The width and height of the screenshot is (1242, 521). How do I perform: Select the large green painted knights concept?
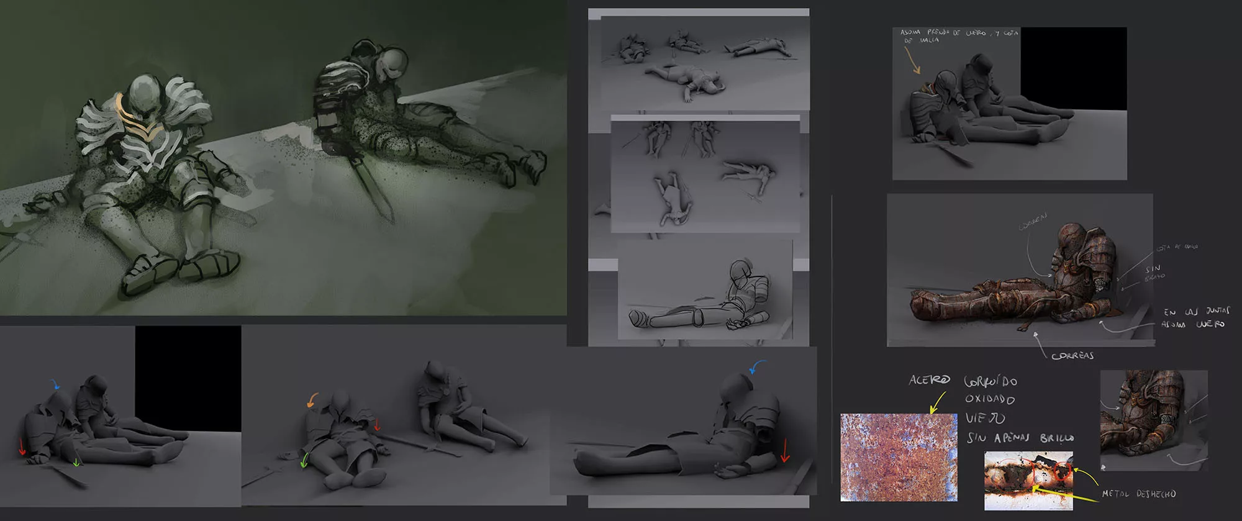coord(283,158)
